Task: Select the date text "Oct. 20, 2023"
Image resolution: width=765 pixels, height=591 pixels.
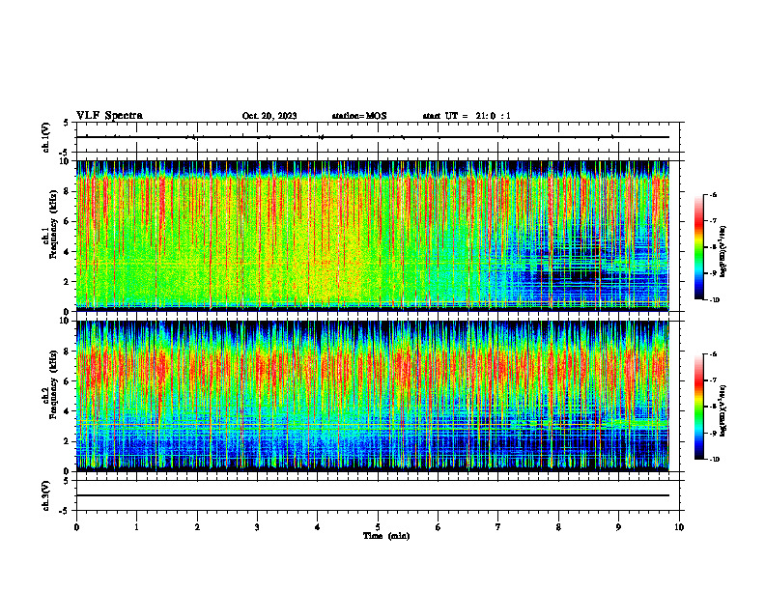Action: pyautogui.click(x=269, y=116)
